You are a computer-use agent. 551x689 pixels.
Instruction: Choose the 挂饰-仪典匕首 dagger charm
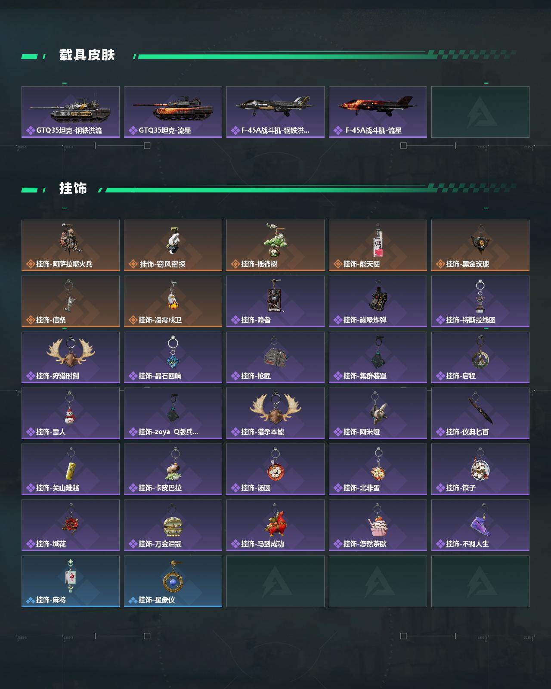(x=480, y=413)
